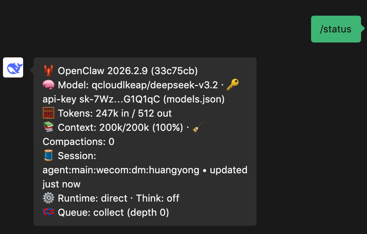This screenshot has height=234, width=367.
Task: Click the lobster emoji beside OpenClaw
Action: pyautogui.click(x=48, y=70)
